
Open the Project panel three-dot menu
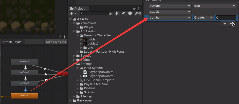coord(139,8)
